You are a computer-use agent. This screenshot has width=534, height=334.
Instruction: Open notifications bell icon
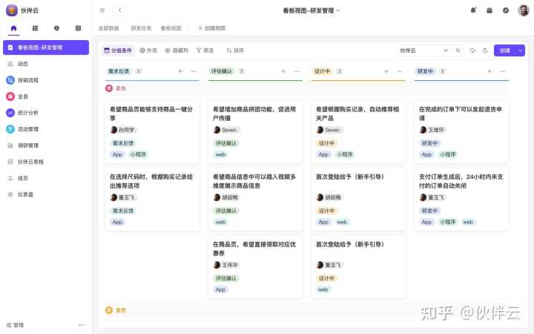tap(473, 10)
